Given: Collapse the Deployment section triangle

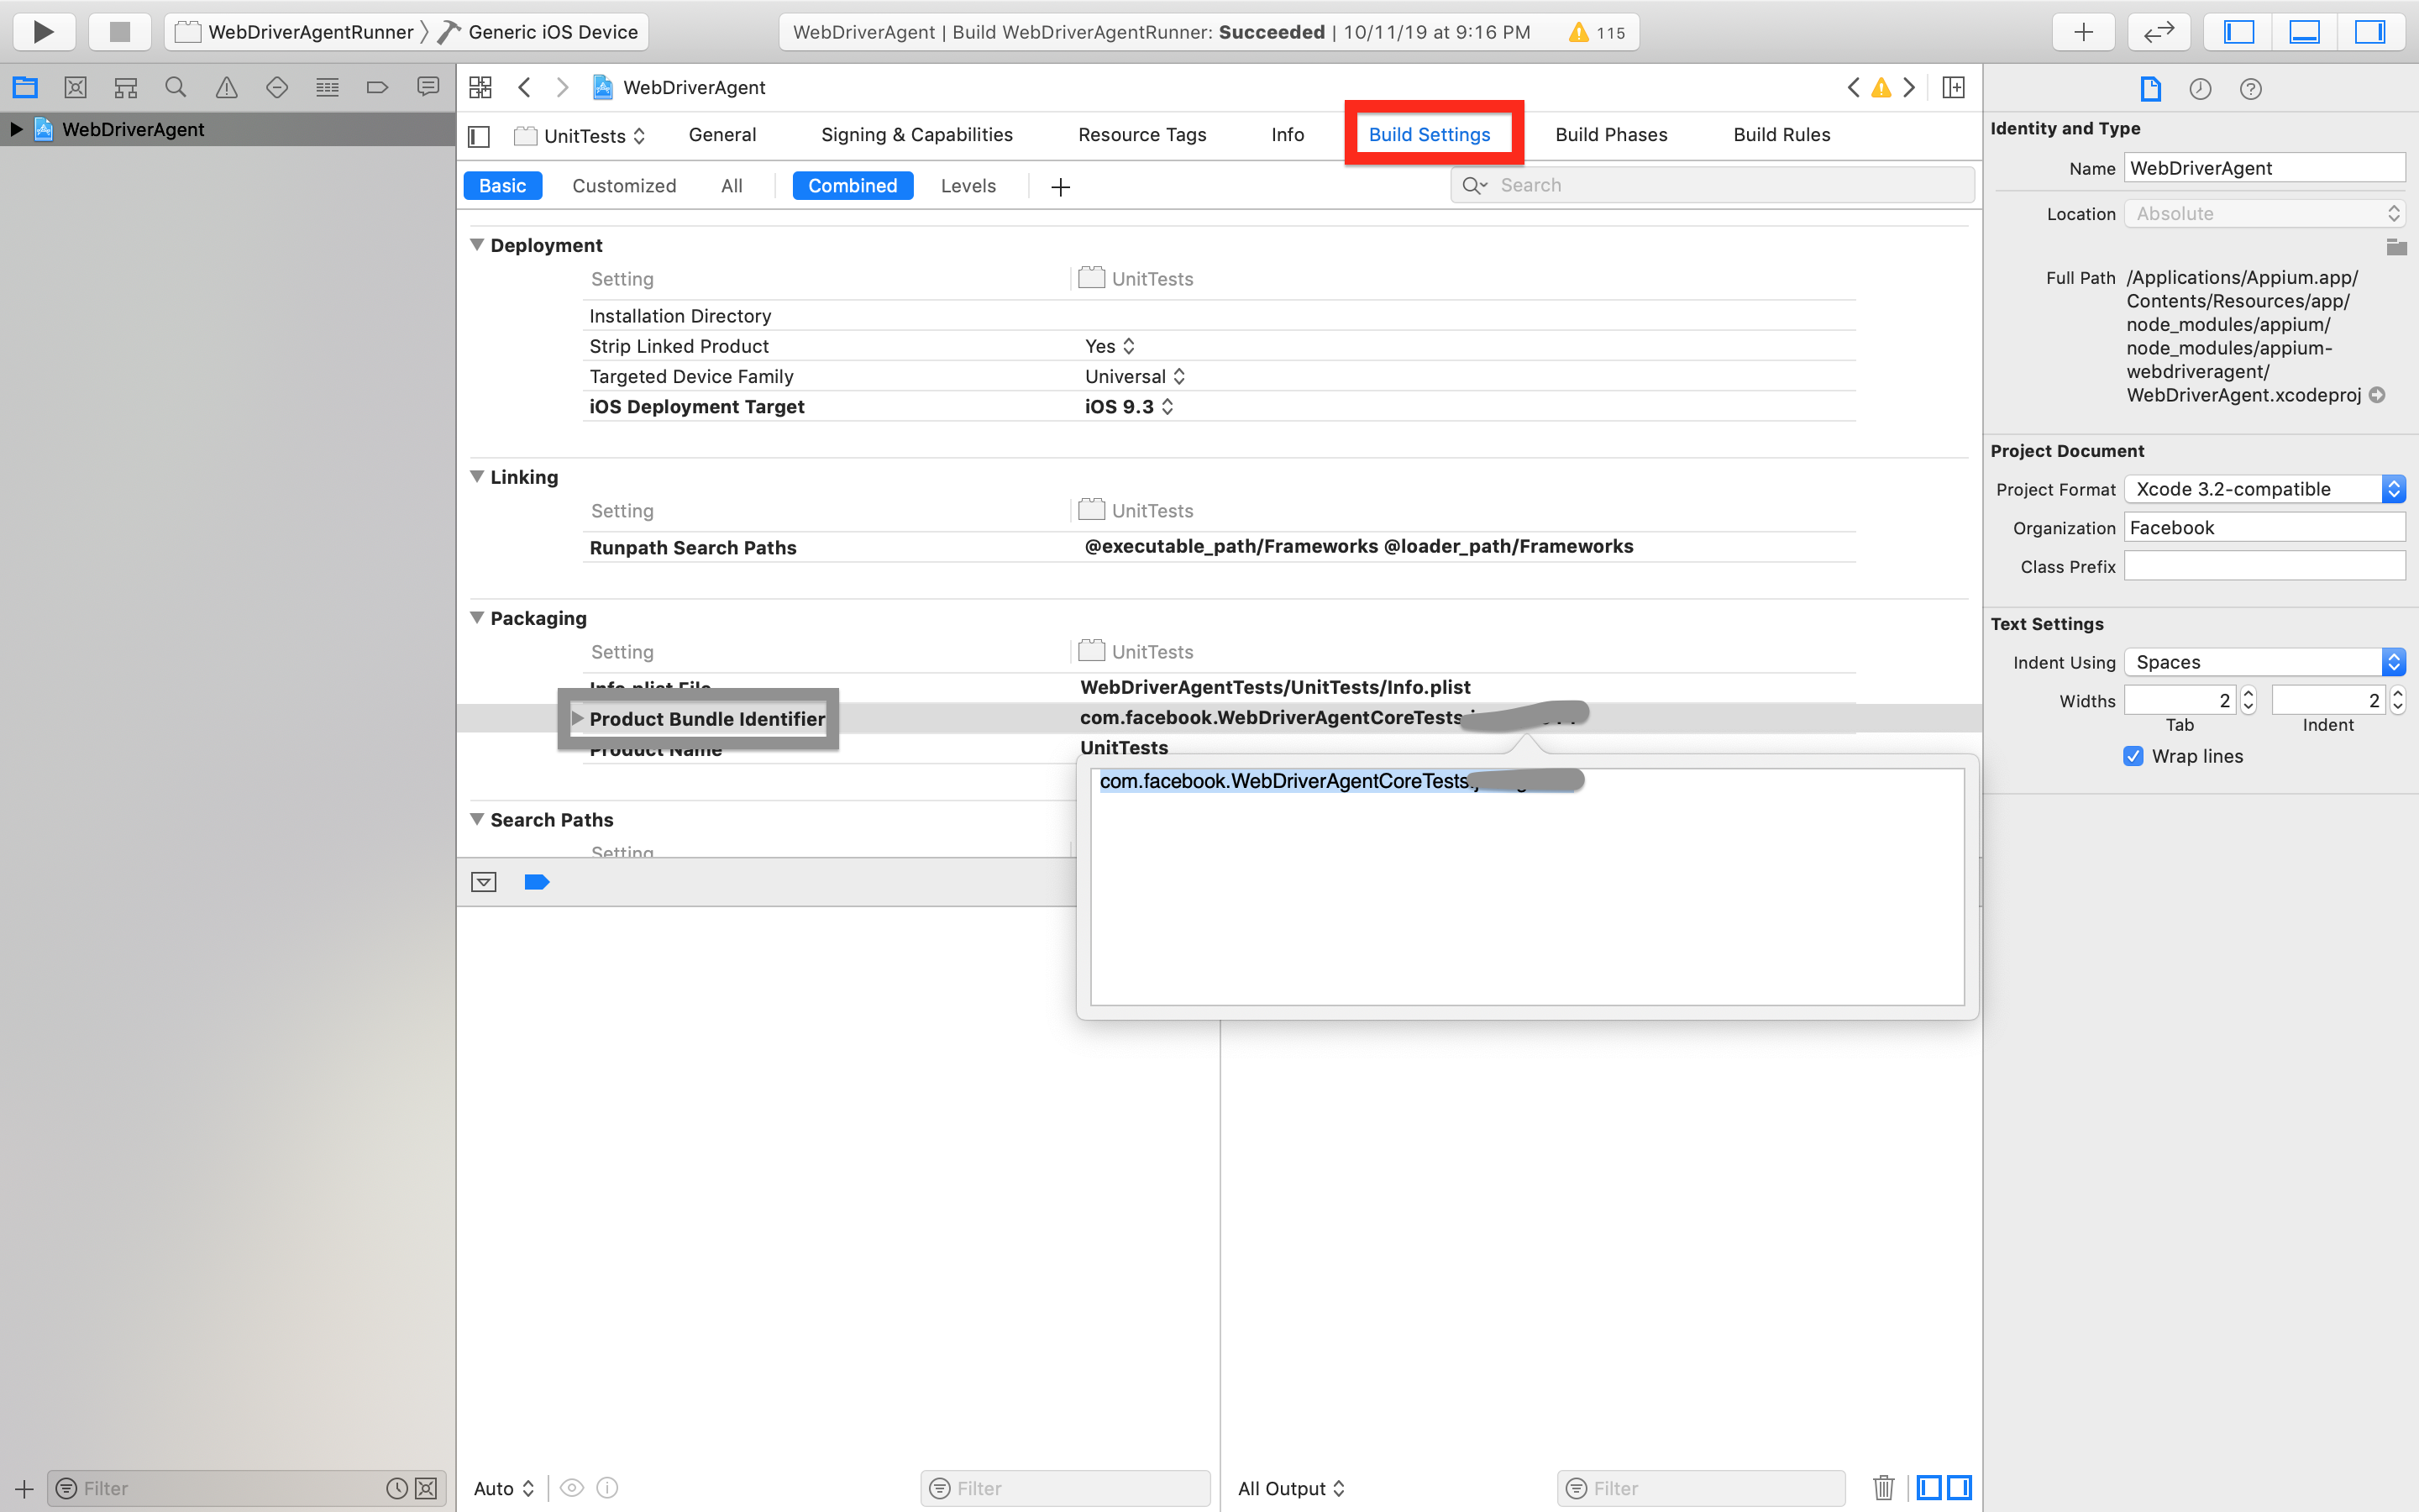Looking at the screenshot, I should pos(477,245).
